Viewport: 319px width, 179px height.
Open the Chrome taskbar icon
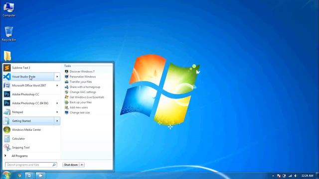click(19, 176)
